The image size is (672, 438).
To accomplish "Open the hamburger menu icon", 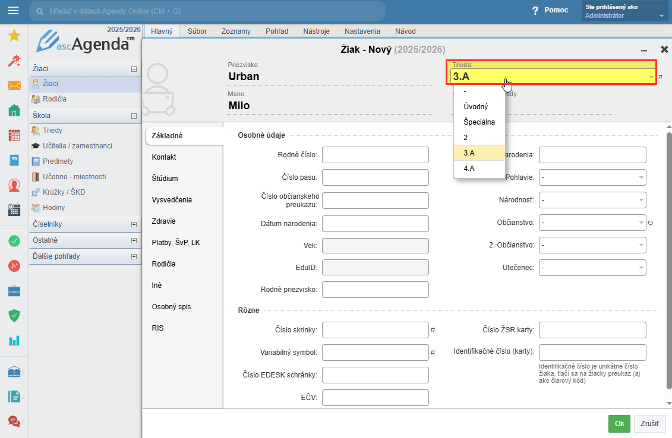I will 14,11.
